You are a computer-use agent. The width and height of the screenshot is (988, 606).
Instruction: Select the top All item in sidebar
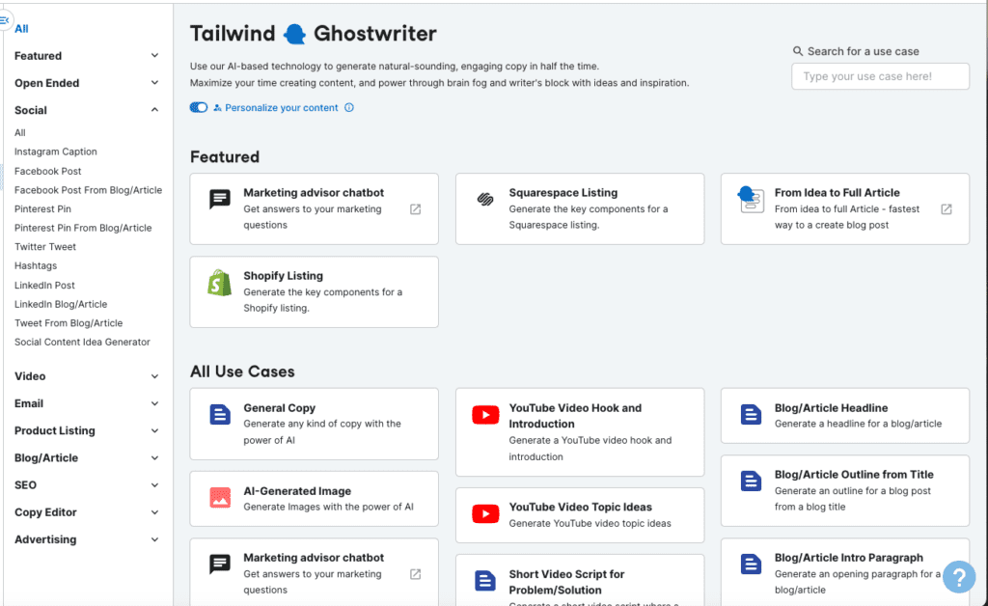tap(21, 28)
